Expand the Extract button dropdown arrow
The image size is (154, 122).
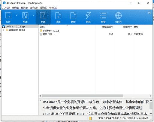pos(34,15)
